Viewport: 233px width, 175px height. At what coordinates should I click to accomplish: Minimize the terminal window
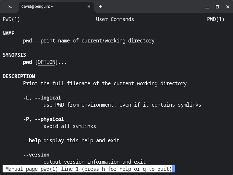207,7
